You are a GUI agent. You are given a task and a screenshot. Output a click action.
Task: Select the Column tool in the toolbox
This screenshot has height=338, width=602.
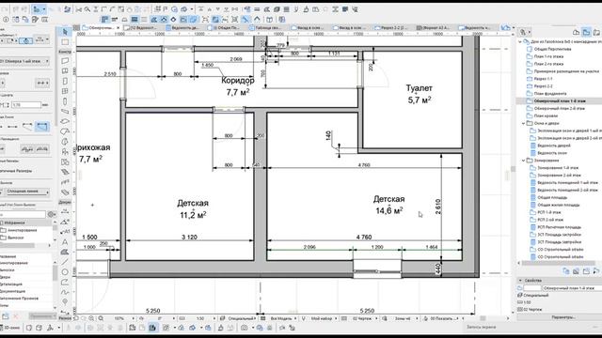(65, 101)
